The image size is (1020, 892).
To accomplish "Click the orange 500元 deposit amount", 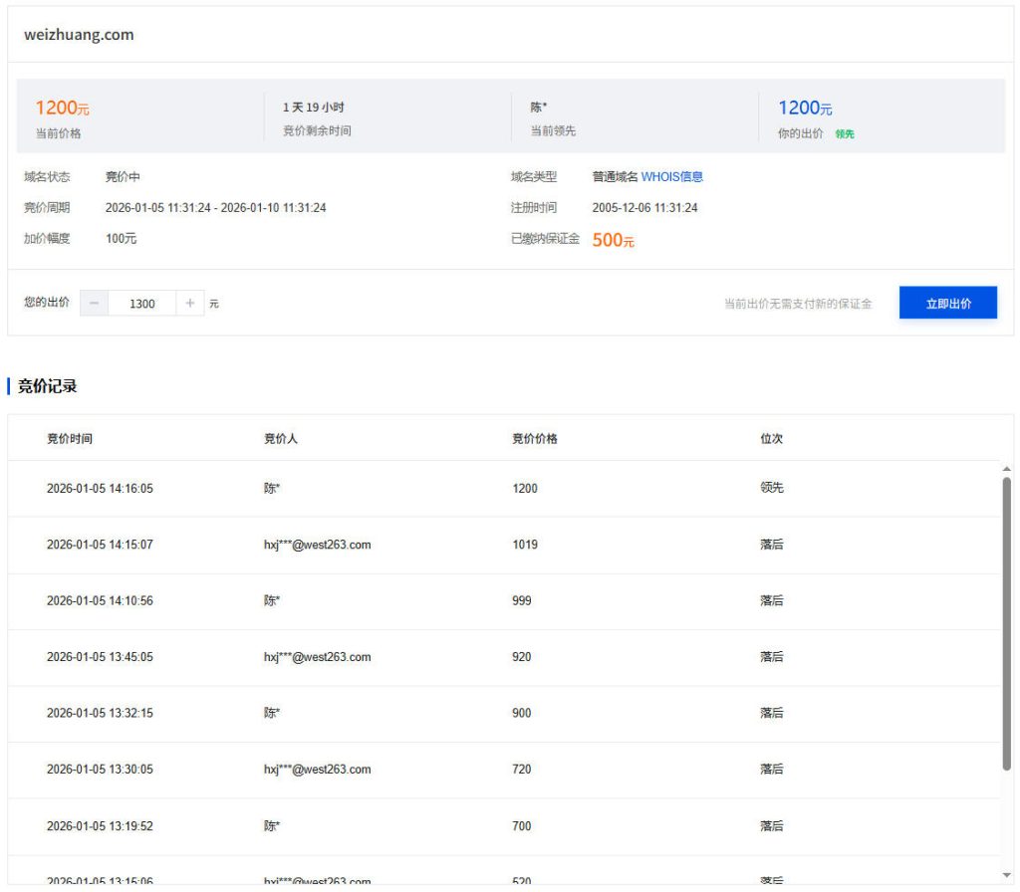I will coord(613,240).
